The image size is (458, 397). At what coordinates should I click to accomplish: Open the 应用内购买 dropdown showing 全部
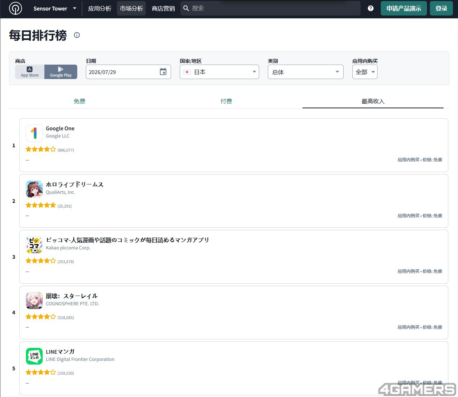coord(365,72)
